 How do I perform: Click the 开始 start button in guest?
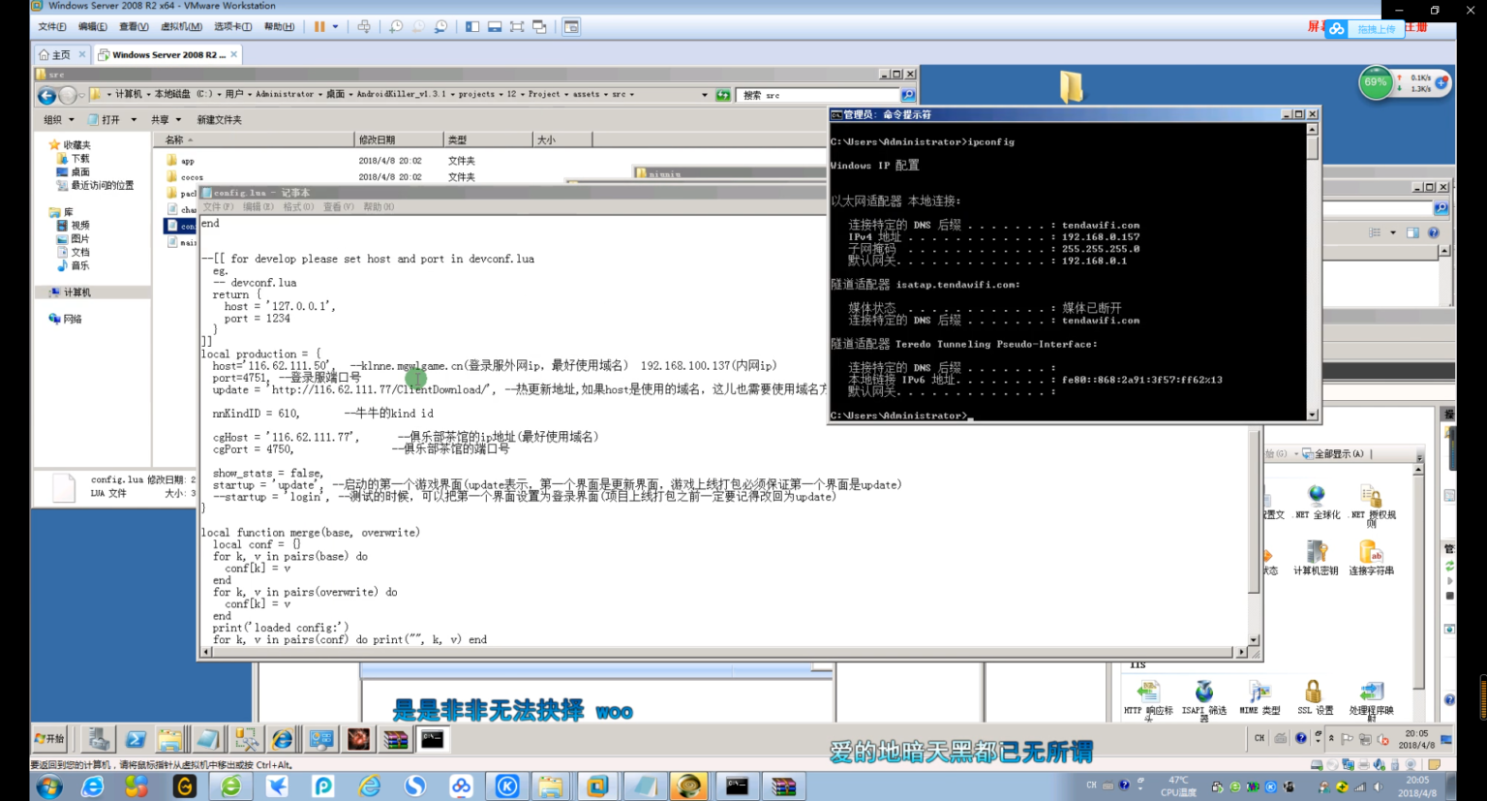pyautogui.click(x=50, y=739)
